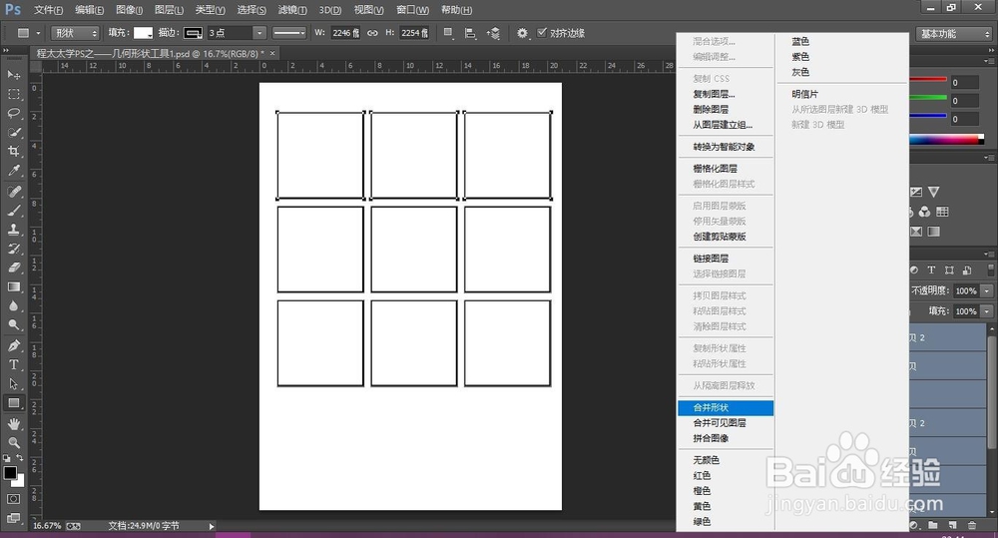Select the Blur tool
Image resolution: width=998 pixels, height=538 pixels.
[13, 306]
